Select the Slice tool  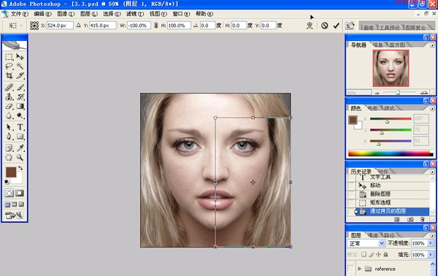click(x=20, y=76)
